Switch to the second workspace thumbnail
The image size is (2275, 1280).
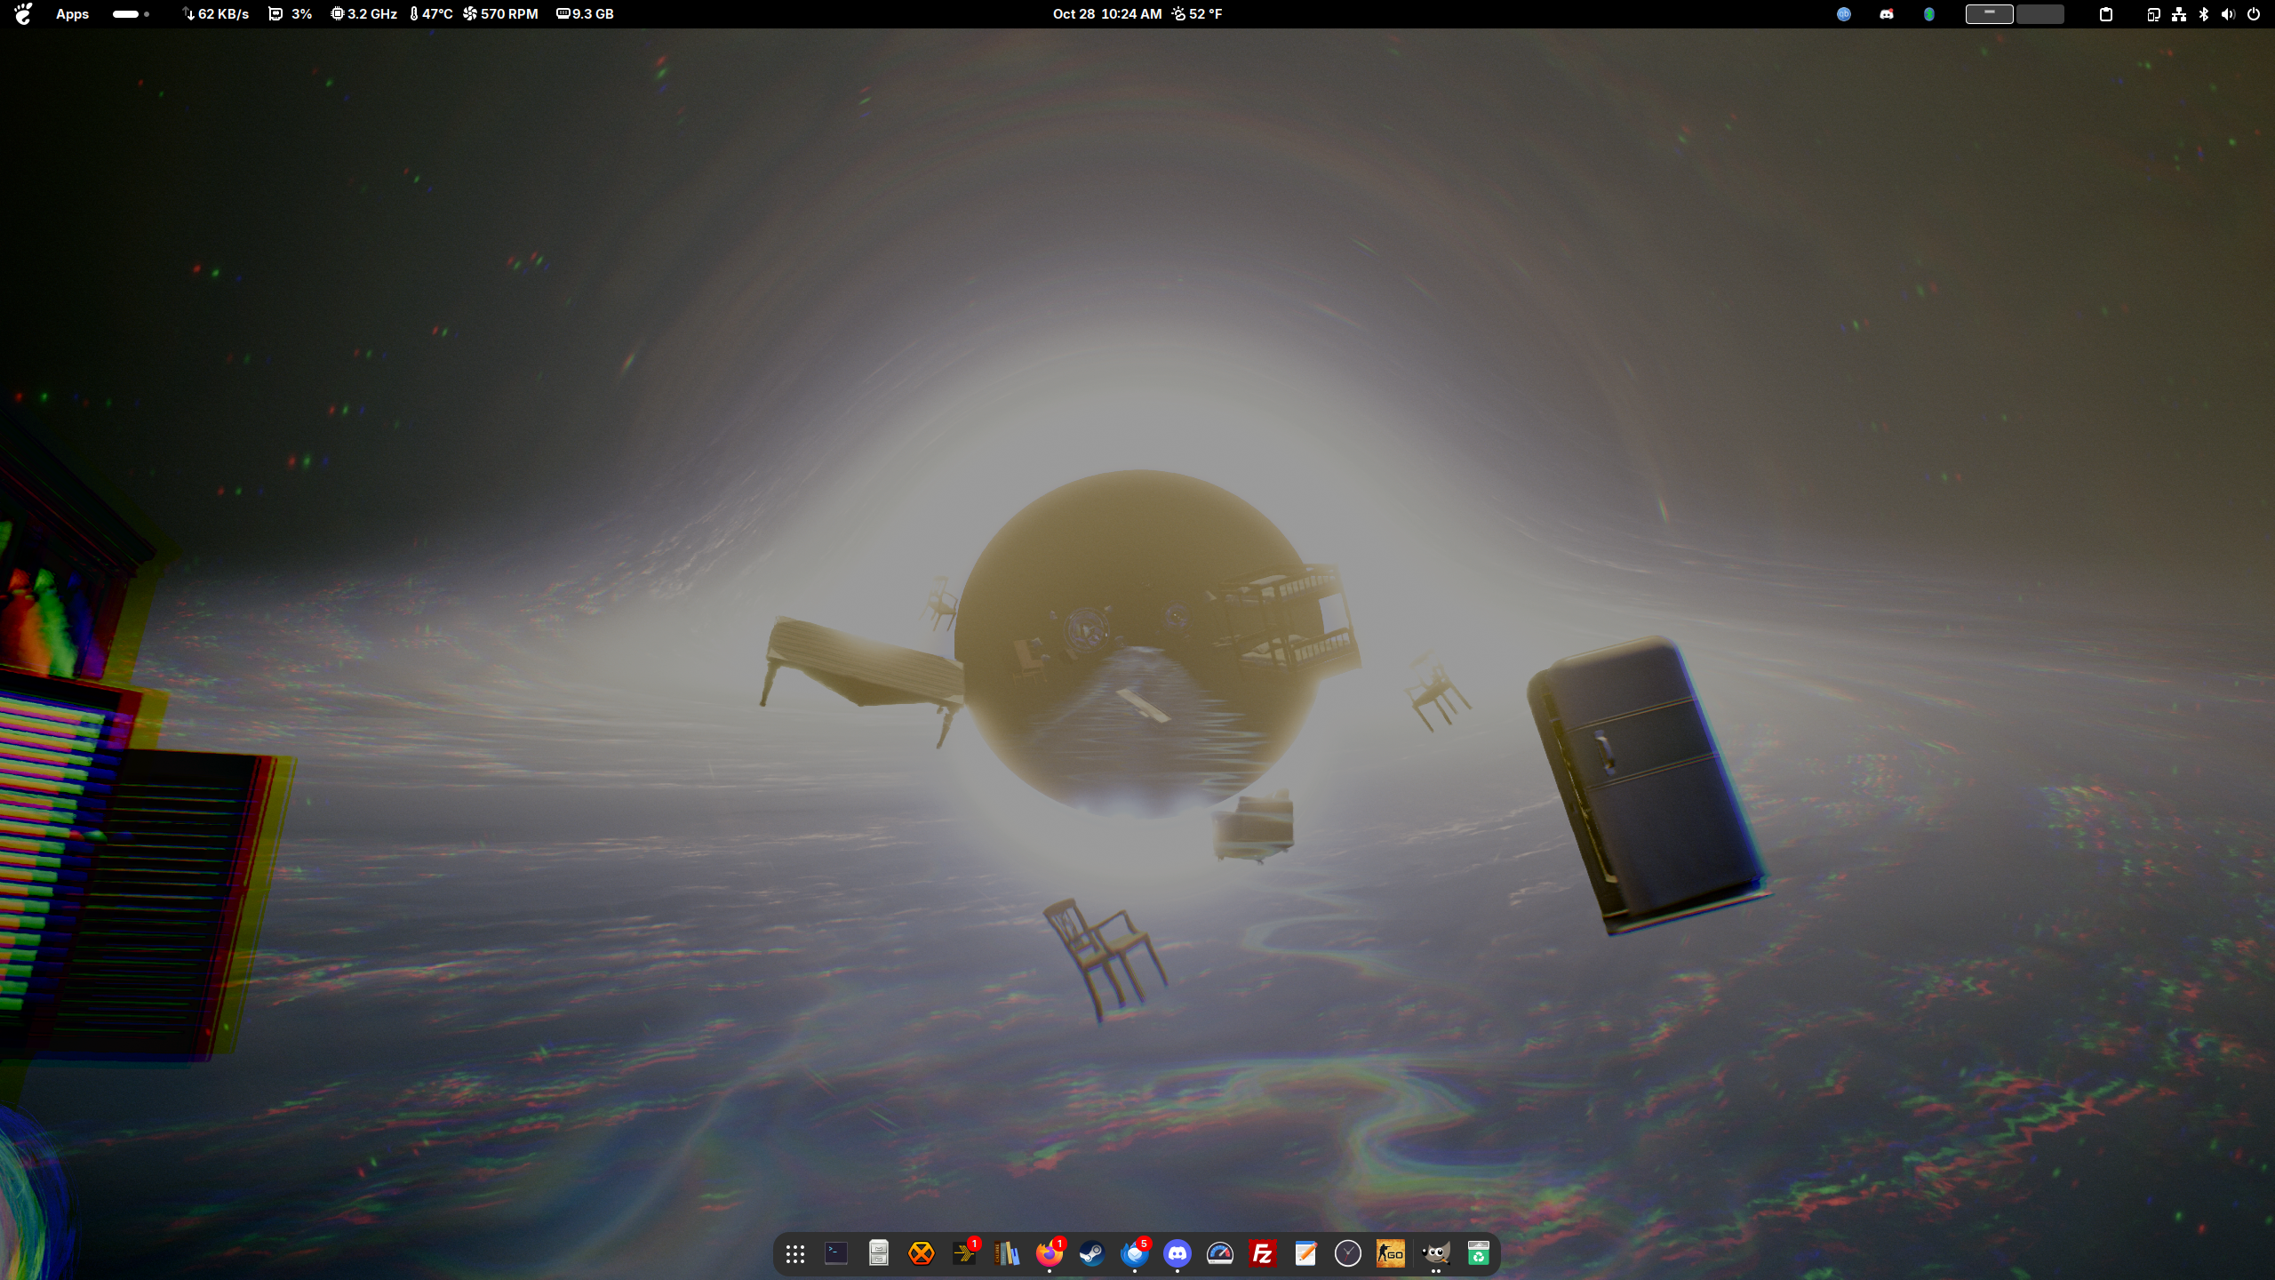point(2040,14)
